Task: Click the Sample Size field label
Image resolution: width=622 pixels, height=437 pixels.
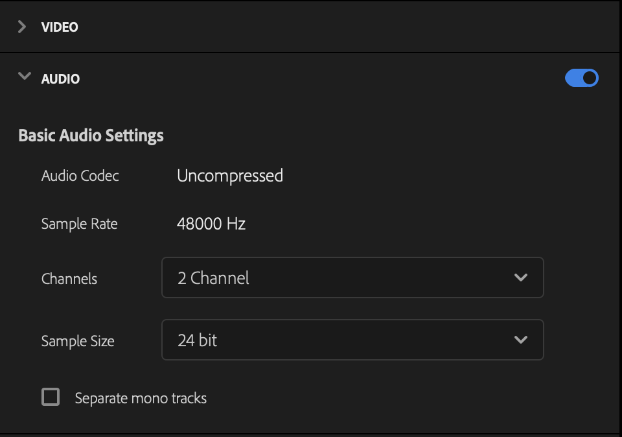Action: click(78, 341)
